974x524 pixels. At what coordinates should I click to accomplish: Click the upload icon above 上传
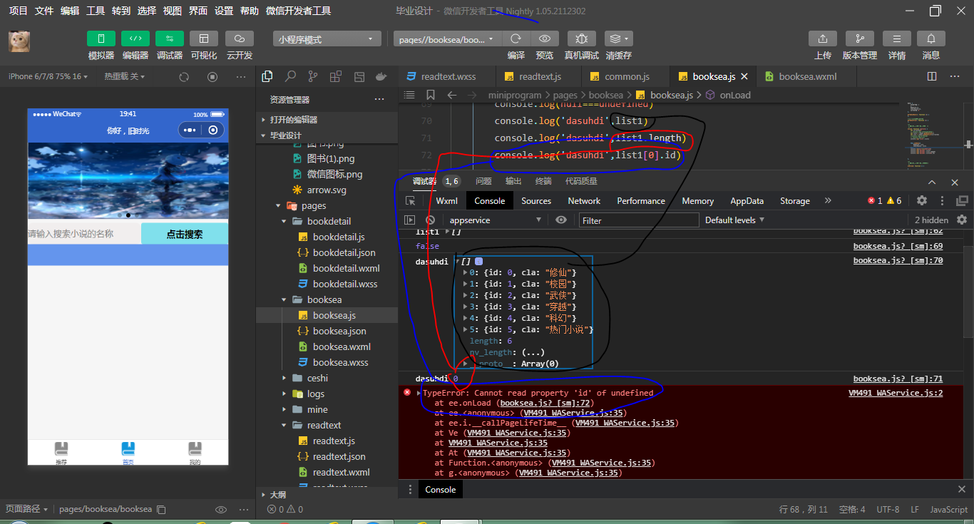click(823, 38)
